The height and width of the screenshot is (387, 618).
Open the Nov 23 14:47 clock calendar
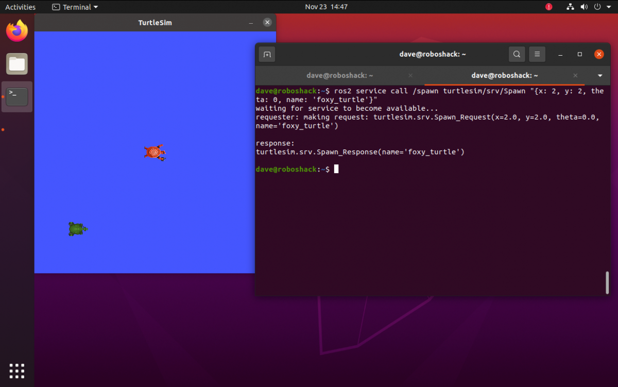[326, 7]
